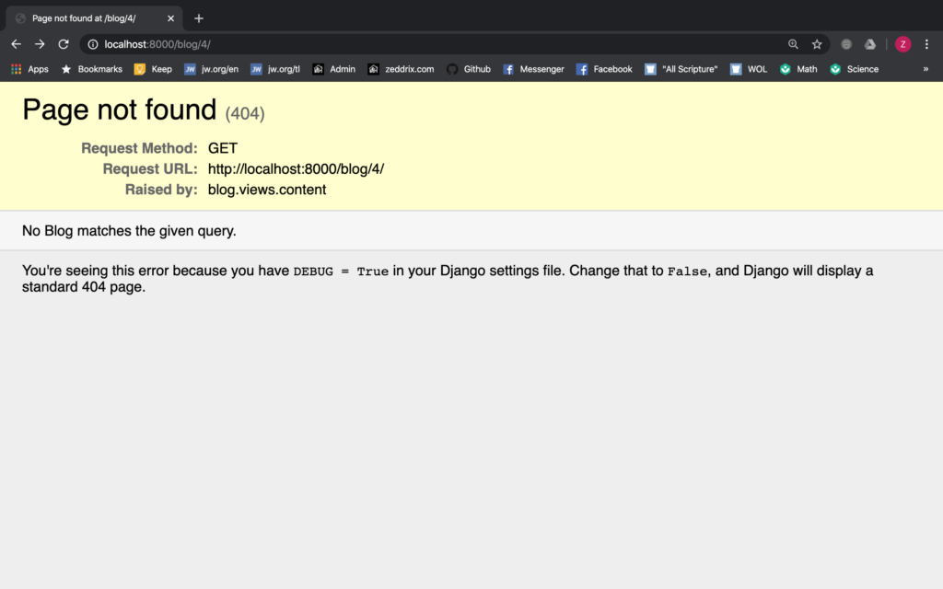
Task: Open the jw.org/tl bookmark
Action: click(x=275, y=69)
